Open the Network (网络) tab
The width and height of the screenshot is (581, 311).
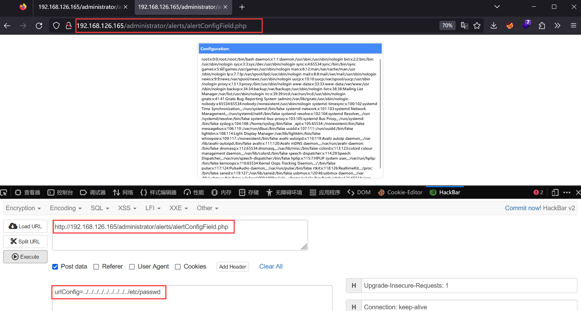123,192
